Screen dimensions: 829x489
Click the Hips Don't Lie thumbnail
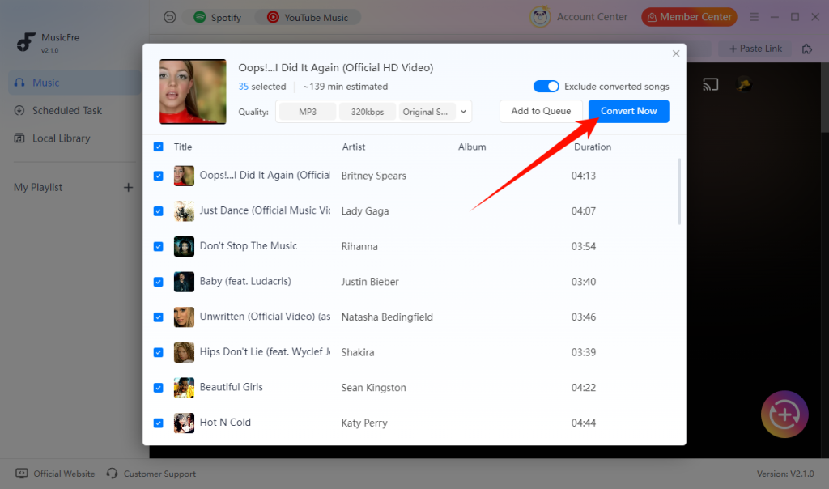coord(184,352)
